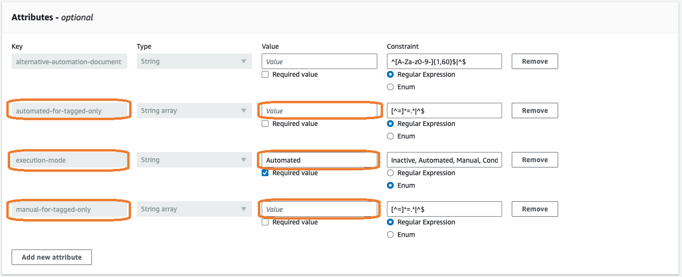
Task: Expand Type dropdown for manual-for-tagged-only
Action: [194, 209]
